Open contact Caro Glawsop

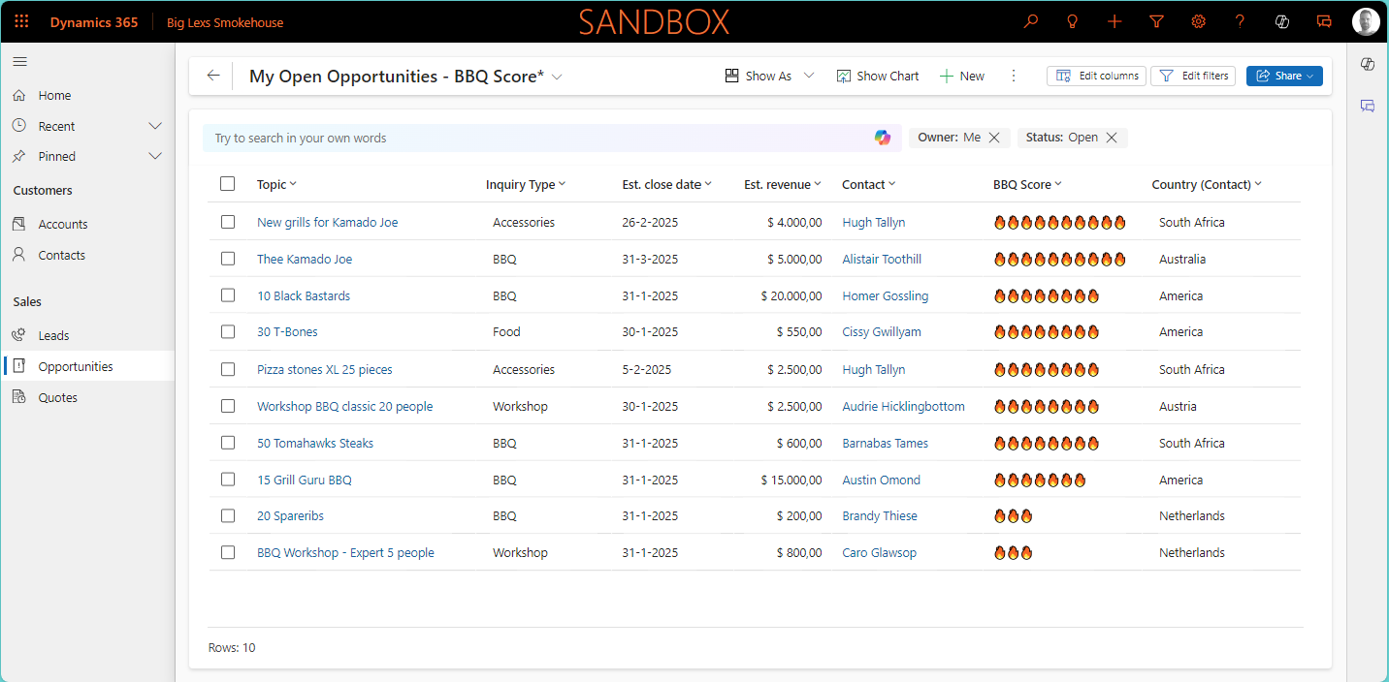coord(880,552)
